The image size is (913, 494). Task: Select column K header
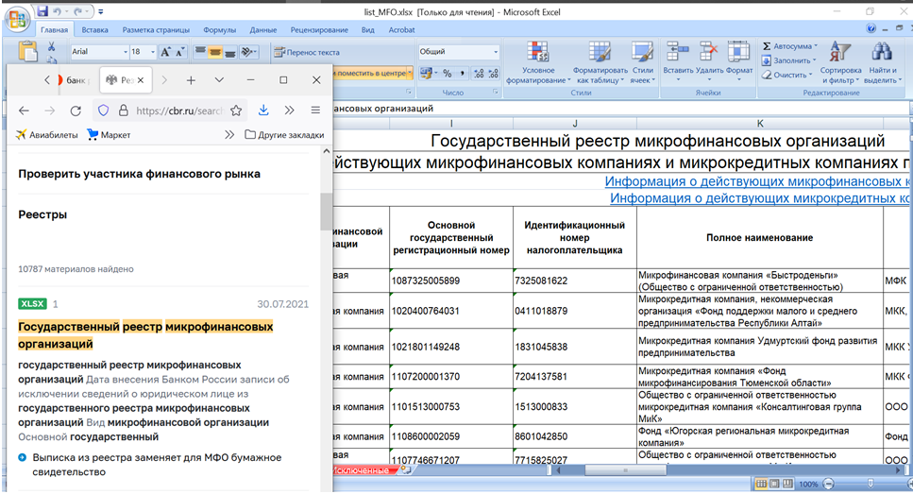[760, 124]
